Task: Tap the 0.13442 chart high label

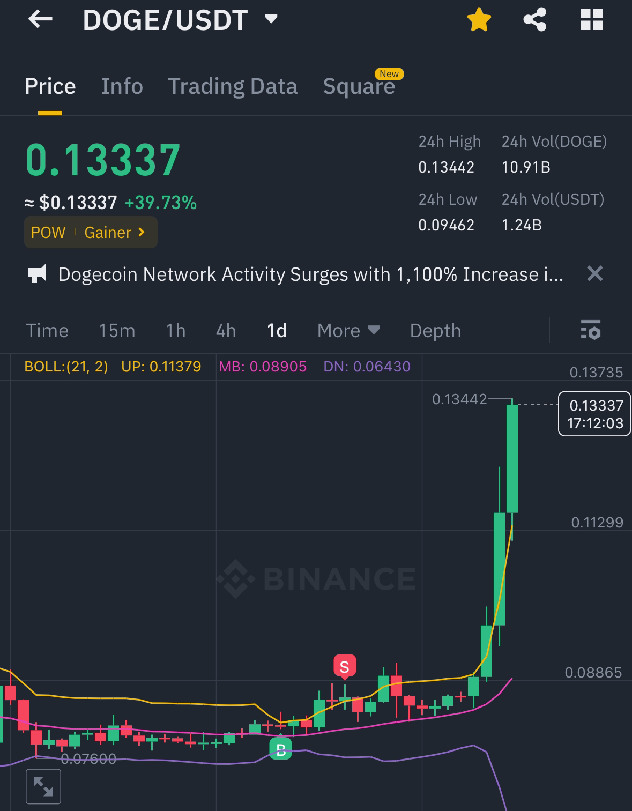Action: [459, 399]
